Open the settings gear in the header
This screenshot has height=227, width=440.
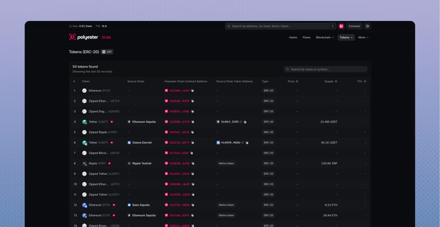click(367, 26)
